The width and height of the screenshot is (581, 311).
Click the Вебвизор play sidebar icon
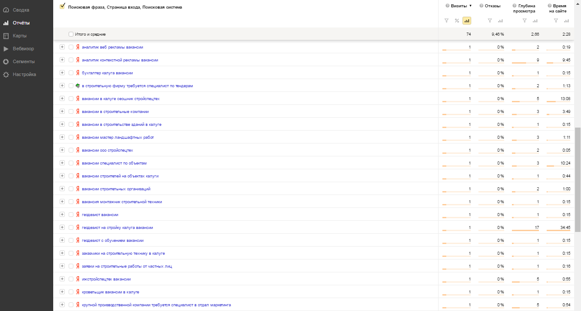(x=6, y=49)
